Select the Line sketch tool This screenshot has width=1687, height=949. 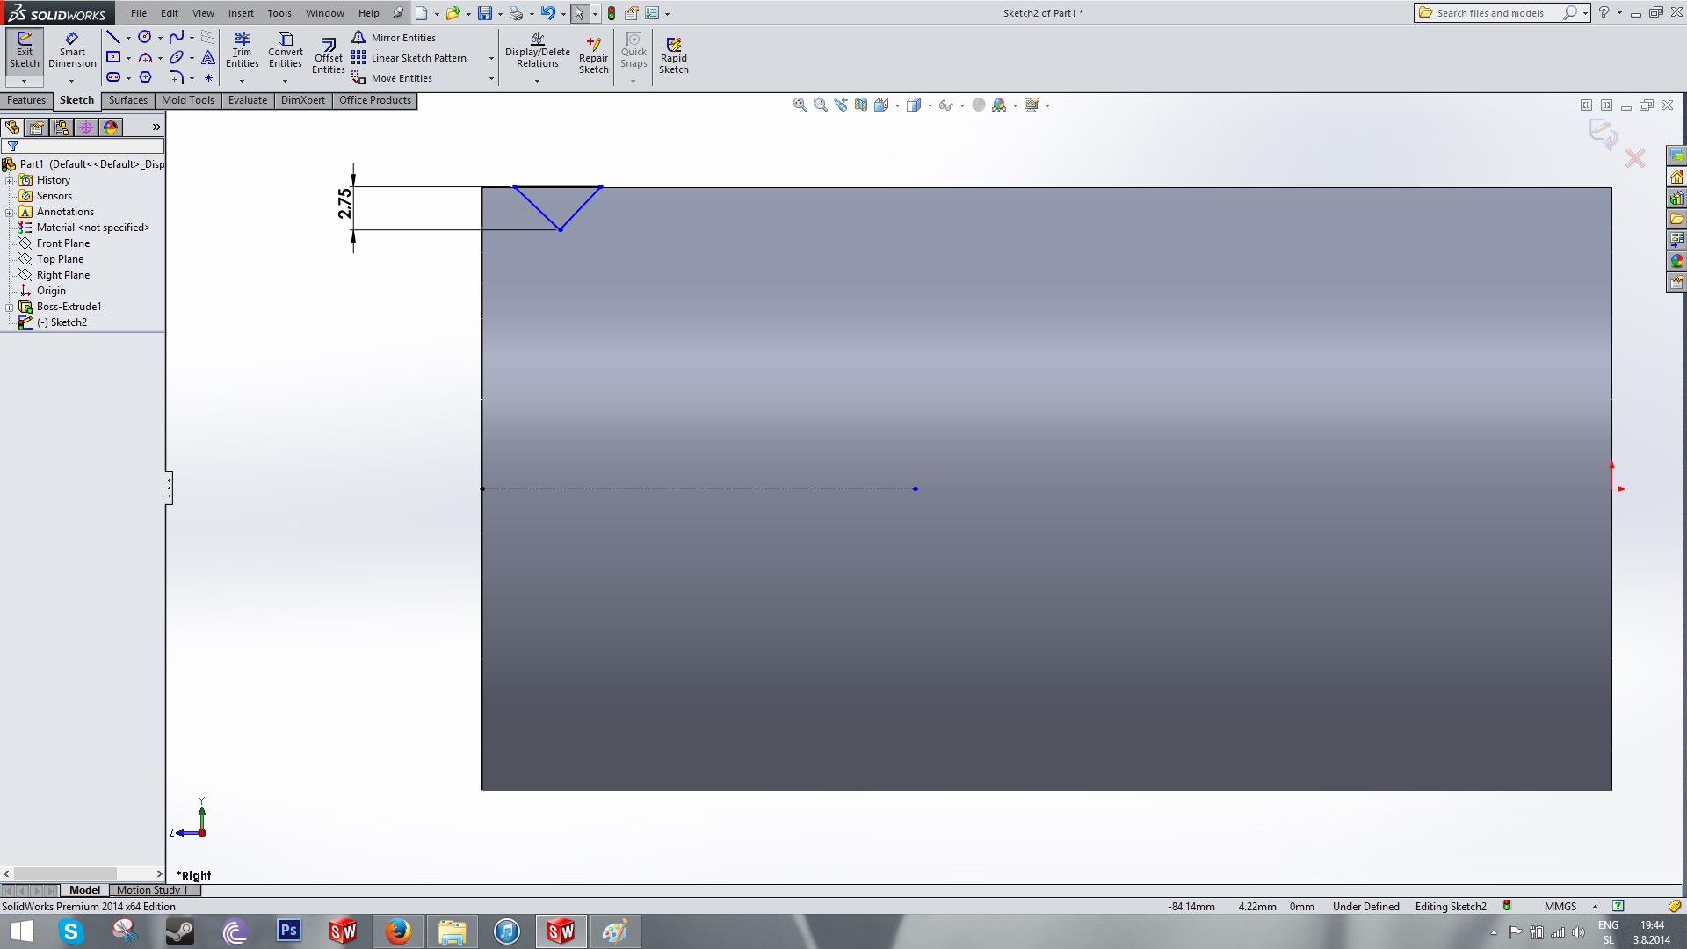pyautogui.click(x=113, y=38)
